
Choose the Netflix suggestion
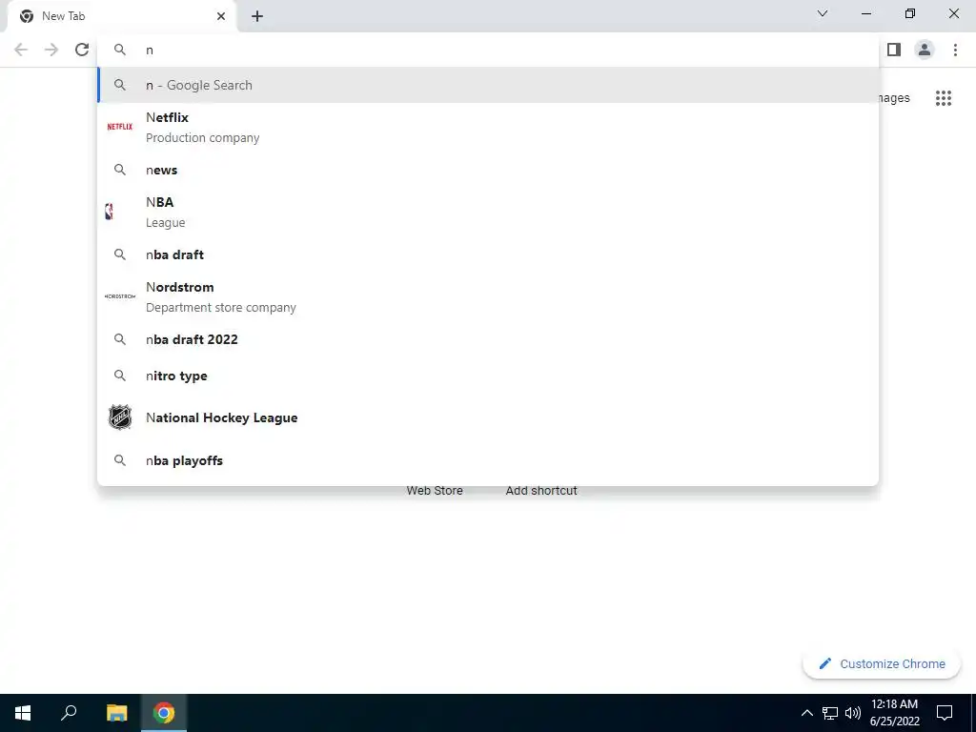pyautogui.click(x=488, y=127)
